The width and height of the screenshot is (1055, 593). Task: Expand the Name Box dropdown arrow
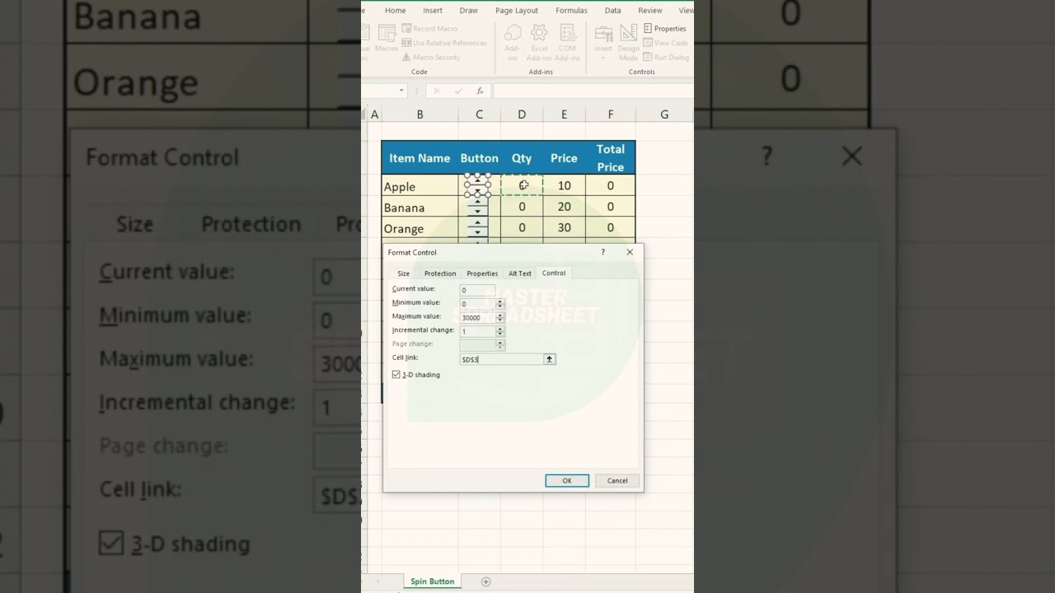click(x=401, y=91)
